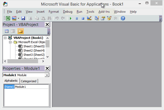The image size is (164, 110).
Task: Click the project tree vertical scrollbar thumb
Action: tap(47, 44)
